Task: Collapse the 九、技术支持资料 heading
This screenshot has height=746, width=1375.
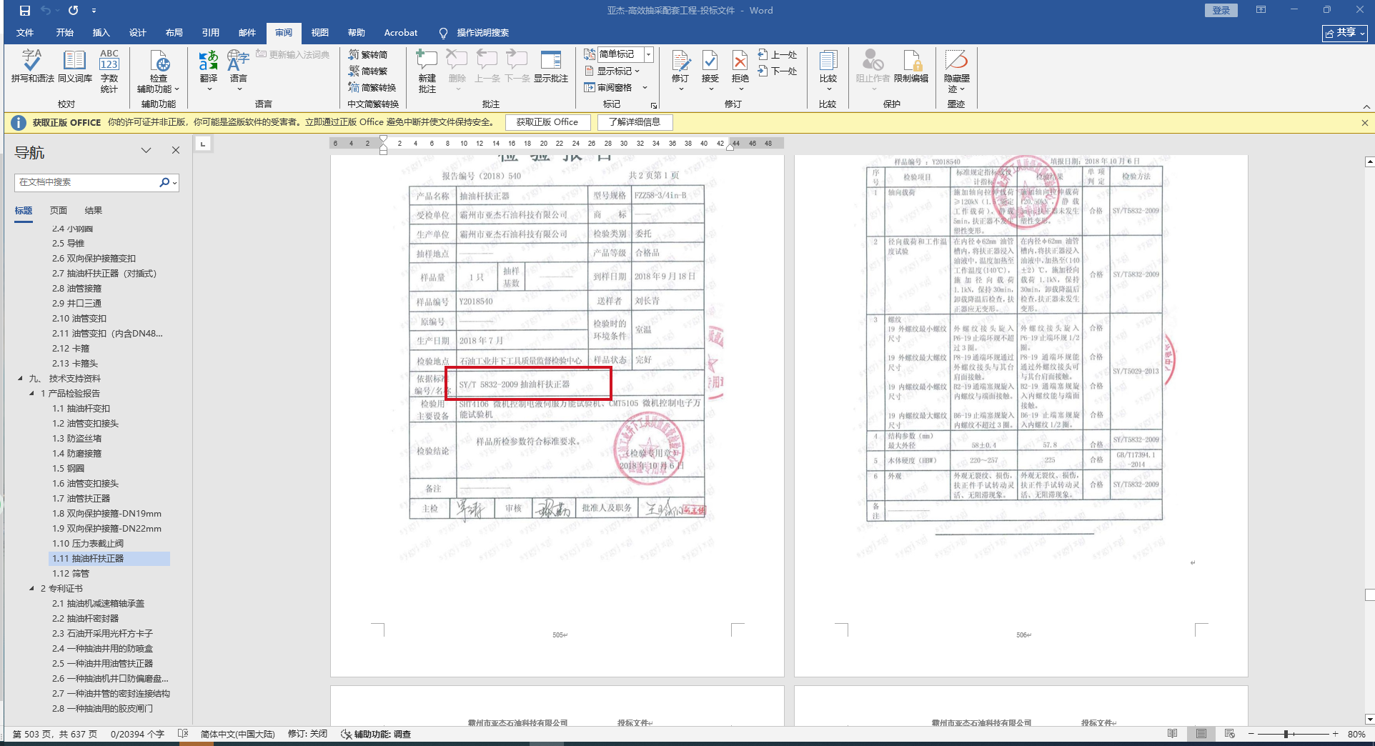Action: tap(20, 379)
